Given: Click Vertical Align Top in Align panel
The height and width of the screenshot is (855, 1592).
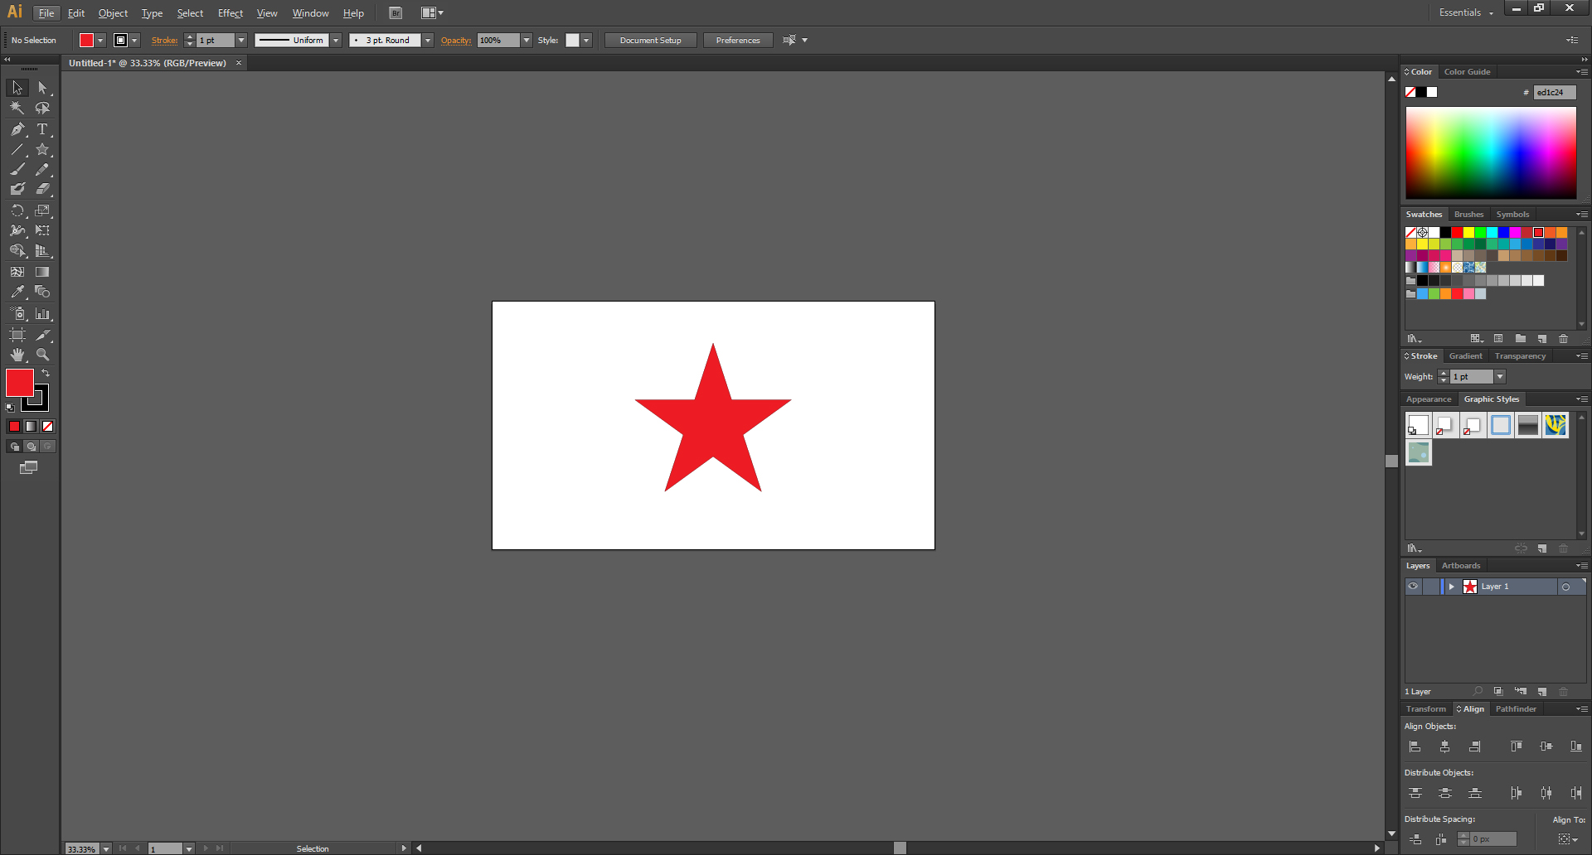Looking at the screenshot, I should [x=1516, y=746].
